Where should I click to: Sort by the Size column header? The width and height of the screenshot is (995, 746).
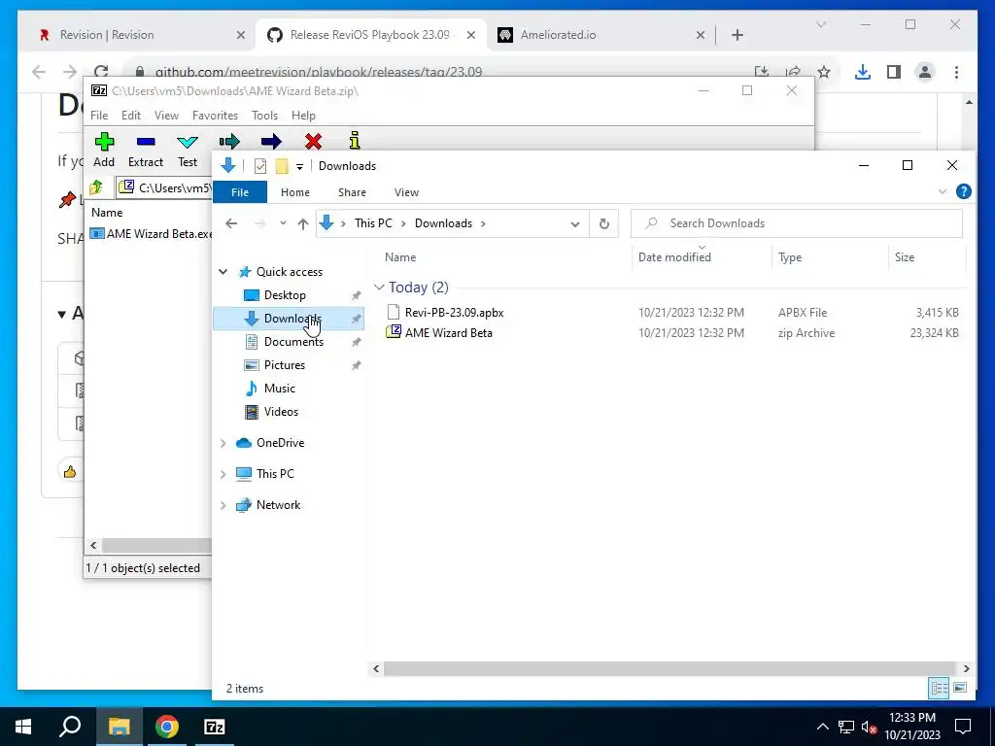[x=905, y=256]
